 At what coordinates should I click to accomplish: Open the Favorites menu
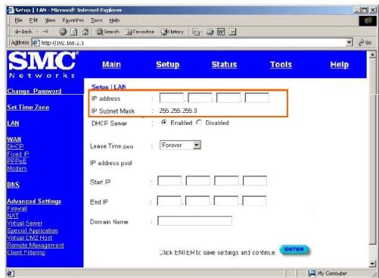click(x=73, y=20)
